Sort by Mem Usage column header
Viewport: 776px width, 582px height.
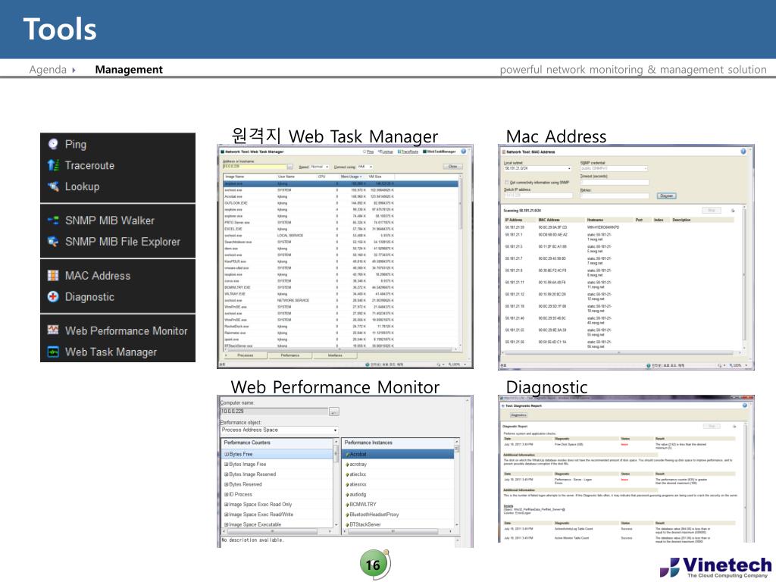pyautogui.click(x=352, y=177)
